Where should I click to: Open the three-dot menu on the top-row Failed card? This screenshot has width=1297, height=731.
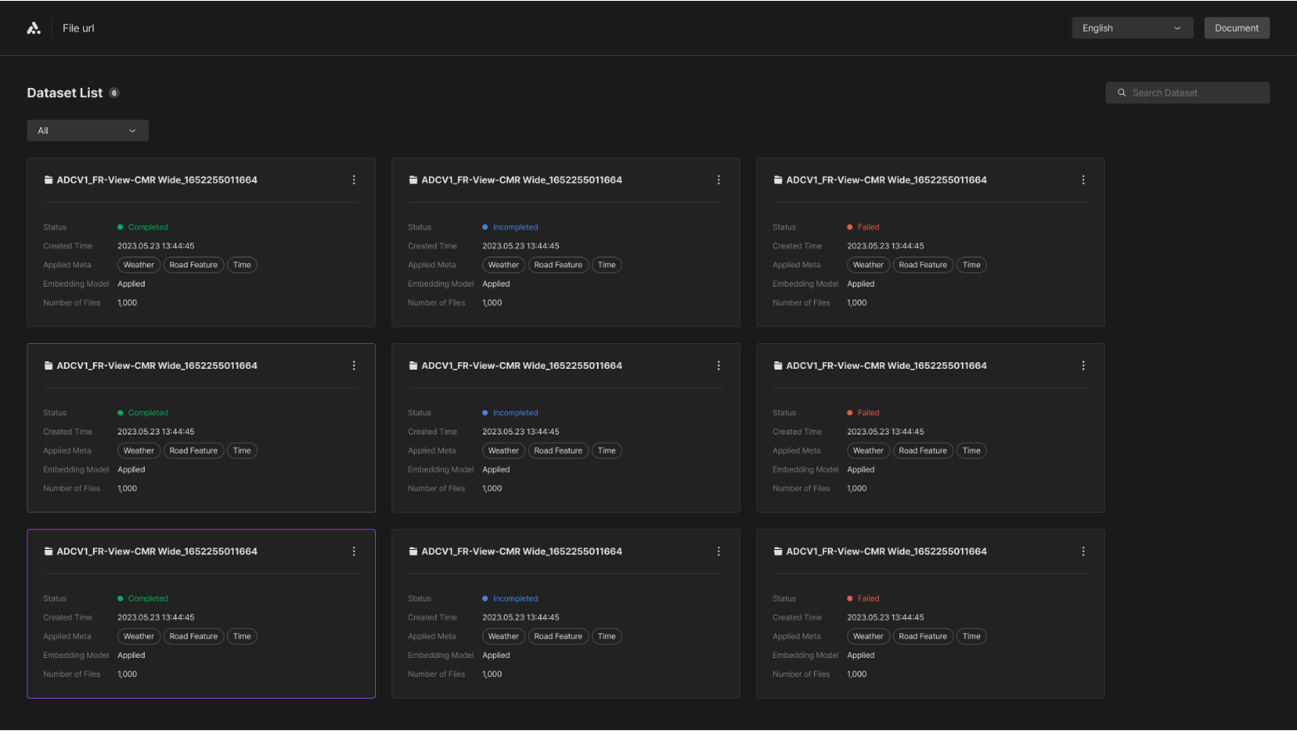pos(1083,180)
